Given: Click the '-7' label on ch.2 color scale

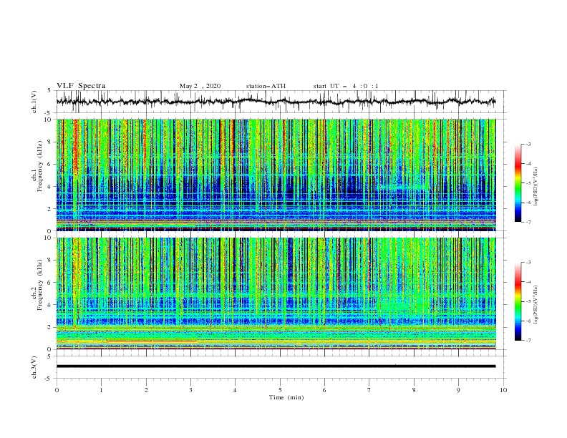Looking at the screenshot, I should pyautogui.click(x=528, y=341).
